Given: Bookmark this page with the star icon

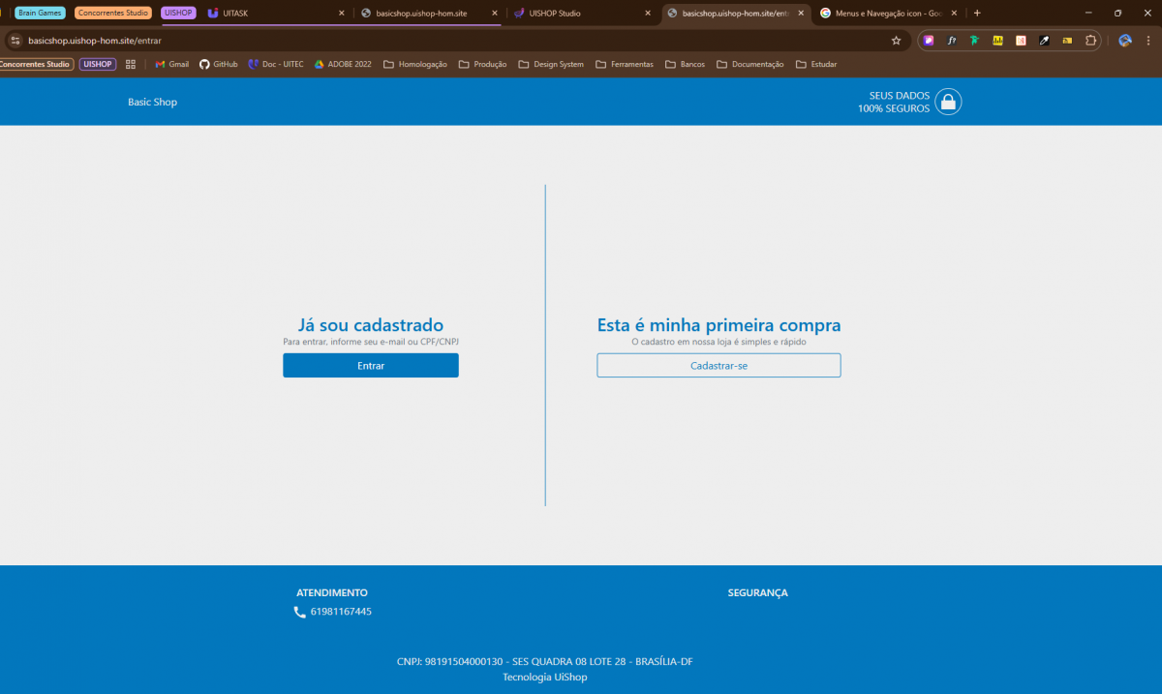Looking at the screenshot, I should tap(896, 41).
